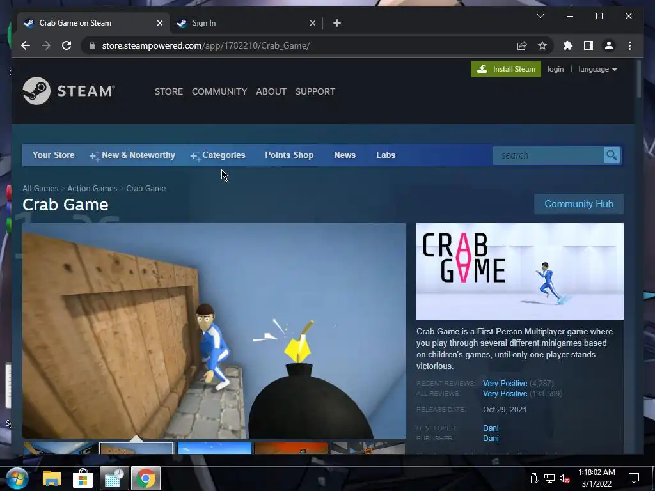
Task: Click the main bomb screenshot
Action: click(214, 331)
